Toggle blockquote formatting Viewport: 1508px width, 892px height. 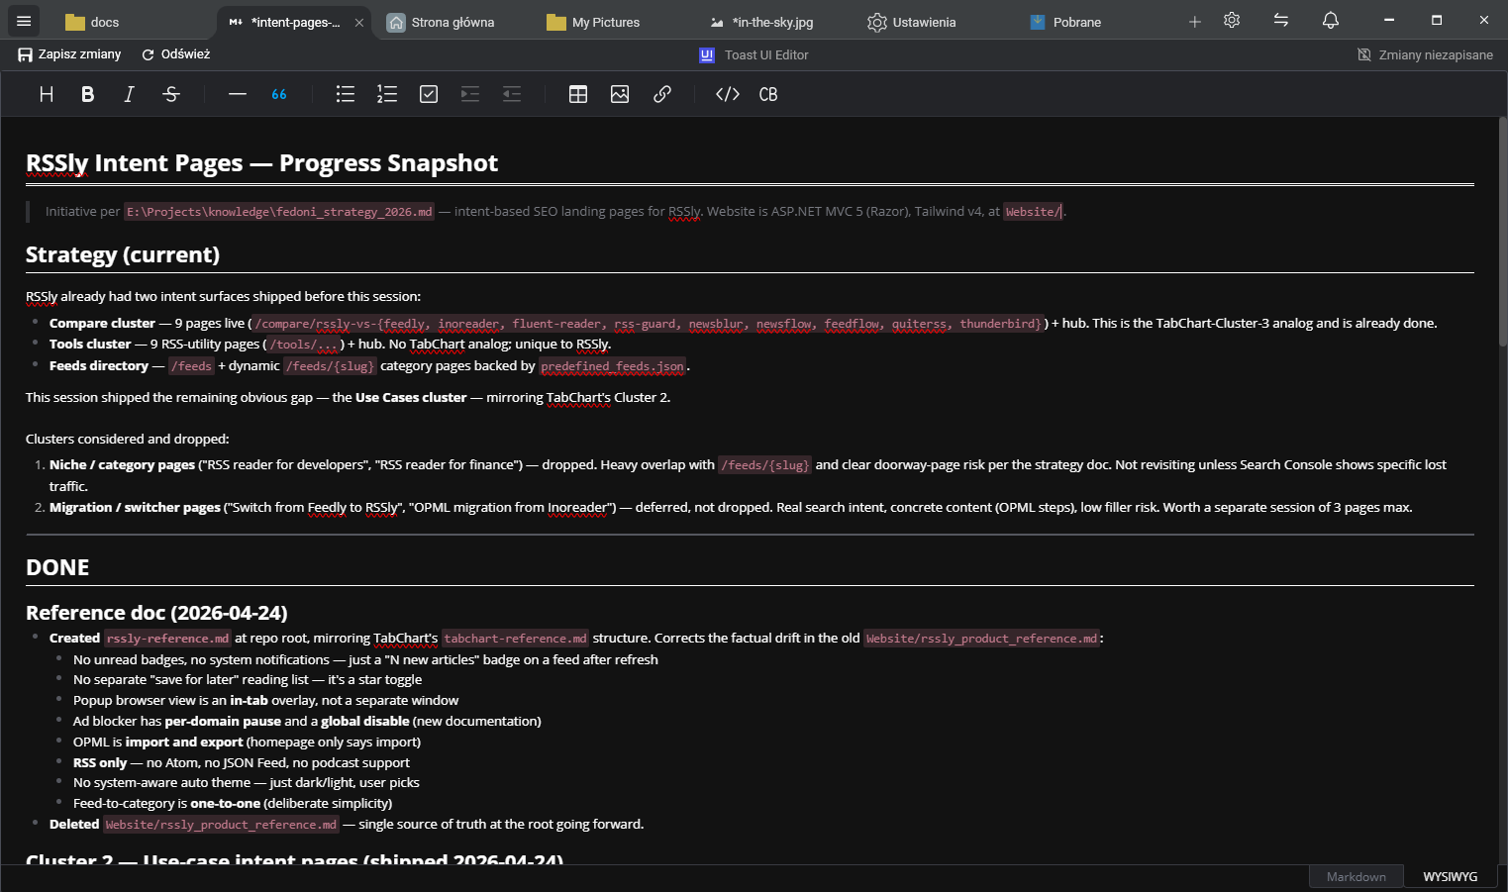[279, 94]
